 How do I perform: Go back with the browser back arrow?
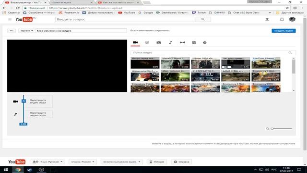(4, 8)
